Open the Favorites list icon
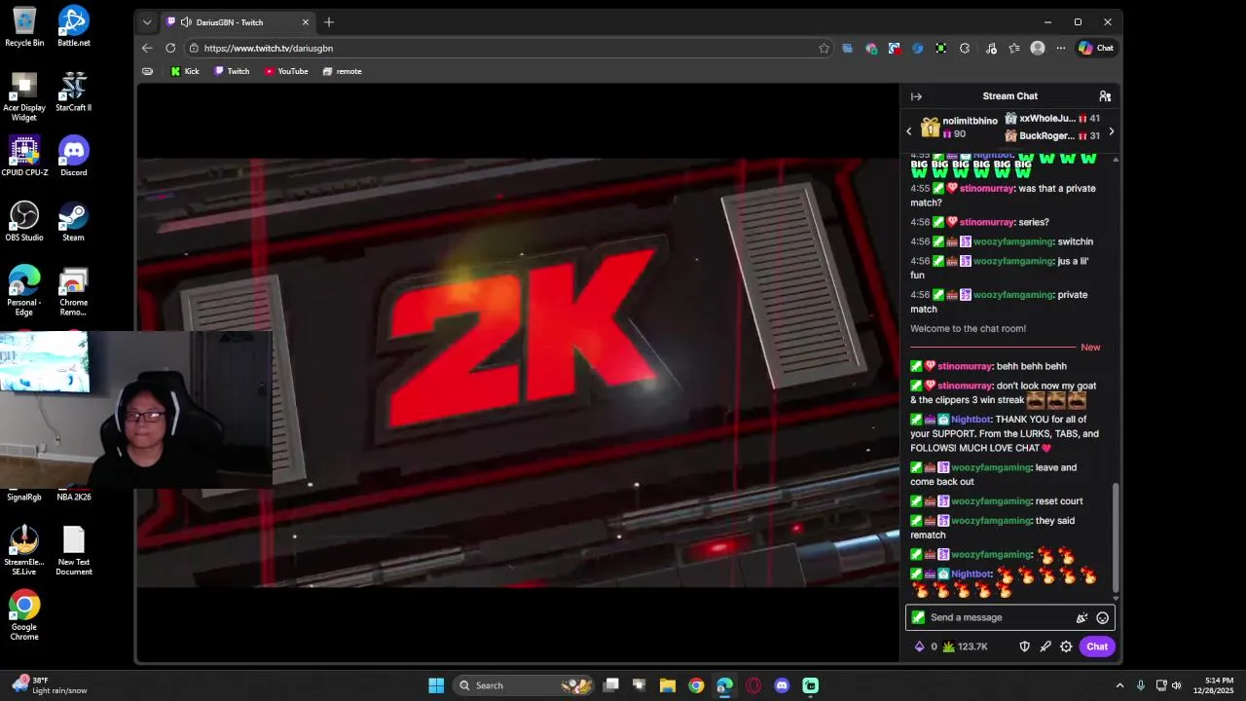This screenshot has height=701, width=1246. (x=1014, y=48)
